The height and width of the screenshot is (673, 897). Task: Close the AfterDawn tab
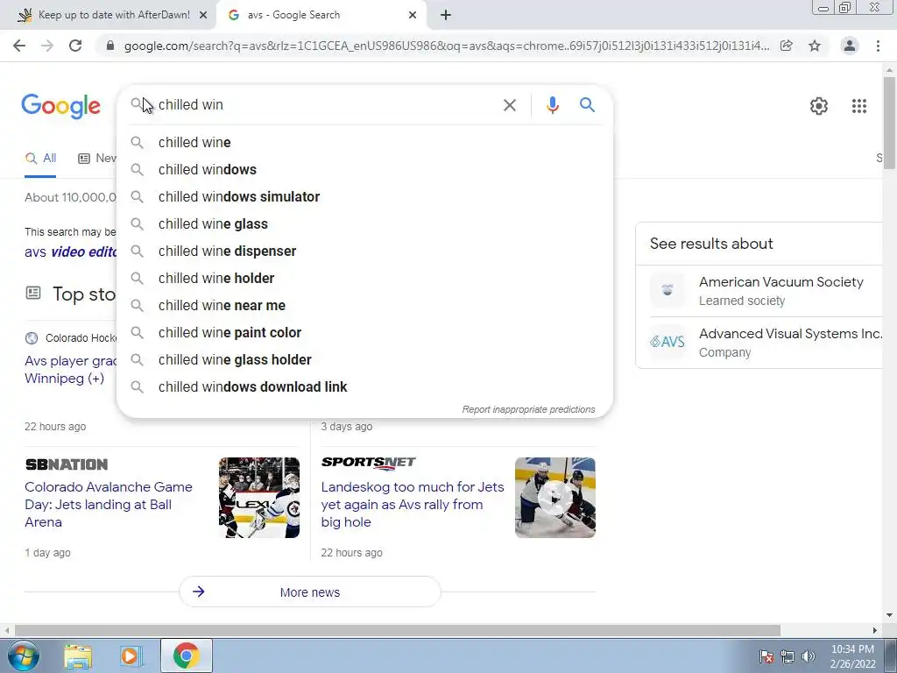(x=203, y=15)
